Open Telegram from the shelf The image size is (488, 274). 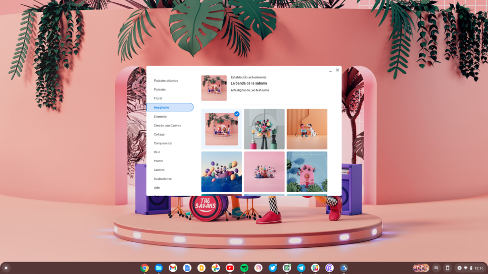click(301, 268)
